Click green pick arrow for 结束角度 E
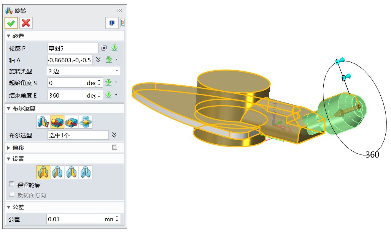Image resolution: width=391 pixels, height=238 pixels. click(108, 95)
